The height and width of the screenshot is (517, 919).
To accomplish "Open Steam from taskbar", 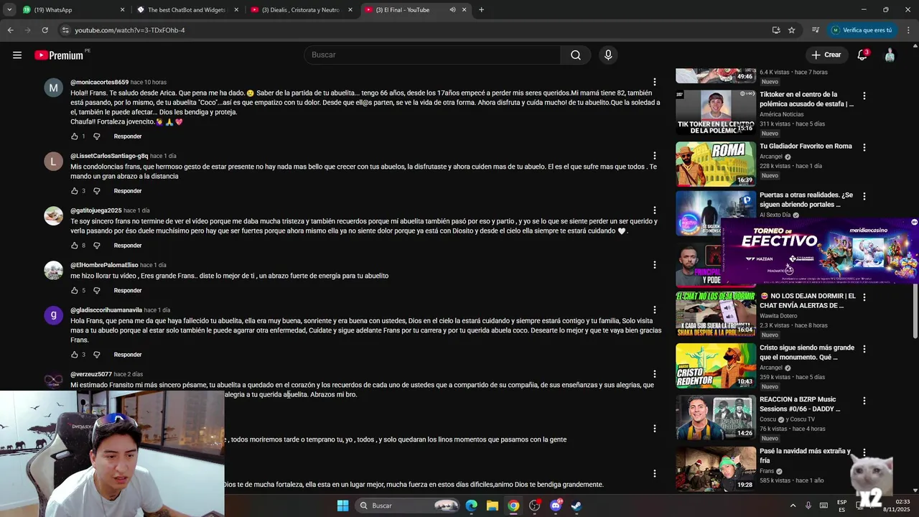I will point(577,506).
